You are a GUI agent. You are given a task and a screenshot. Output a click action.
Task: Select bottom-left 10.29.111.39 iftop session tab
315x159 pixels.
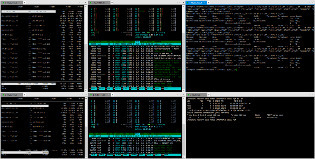(12, 95)
